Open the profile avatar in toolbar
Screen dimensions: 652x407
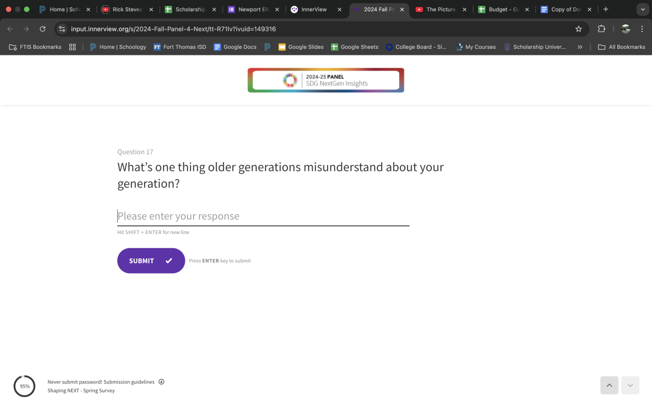626,29
